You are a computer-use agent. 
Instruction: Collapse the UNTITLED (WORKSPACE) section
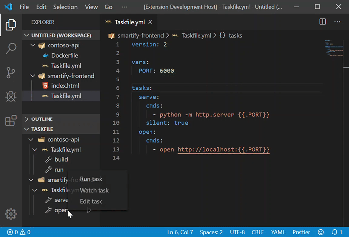[27, 35]
